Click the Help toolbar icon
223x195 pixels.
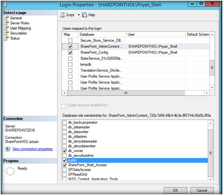pyautogui.click(x=85, y=15)
